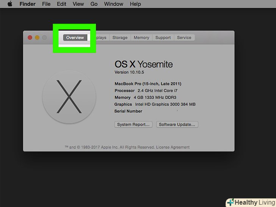The height and width of the screenshot is (207, 276).
Task: Click MacBook Pro (15-inch, Late 2011) text
Action: (x=148, y=84)
